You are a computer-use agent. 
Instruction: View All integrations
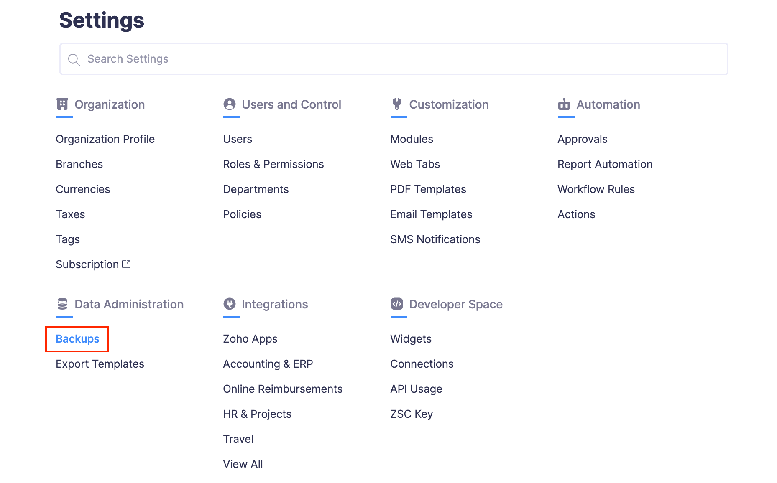point(243,464)
